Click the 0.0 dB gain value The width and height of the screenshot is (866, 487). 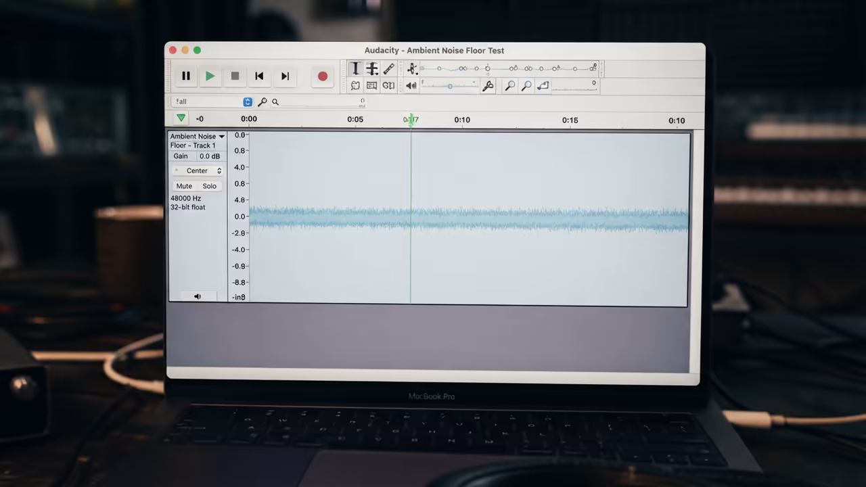[x=210, y=156]
